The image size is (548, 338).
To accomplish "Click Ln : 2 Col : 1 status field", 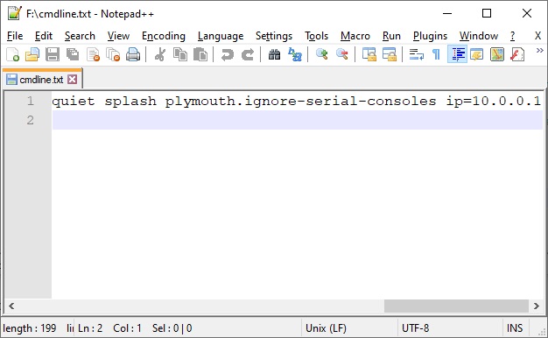I will click(109, 328).
